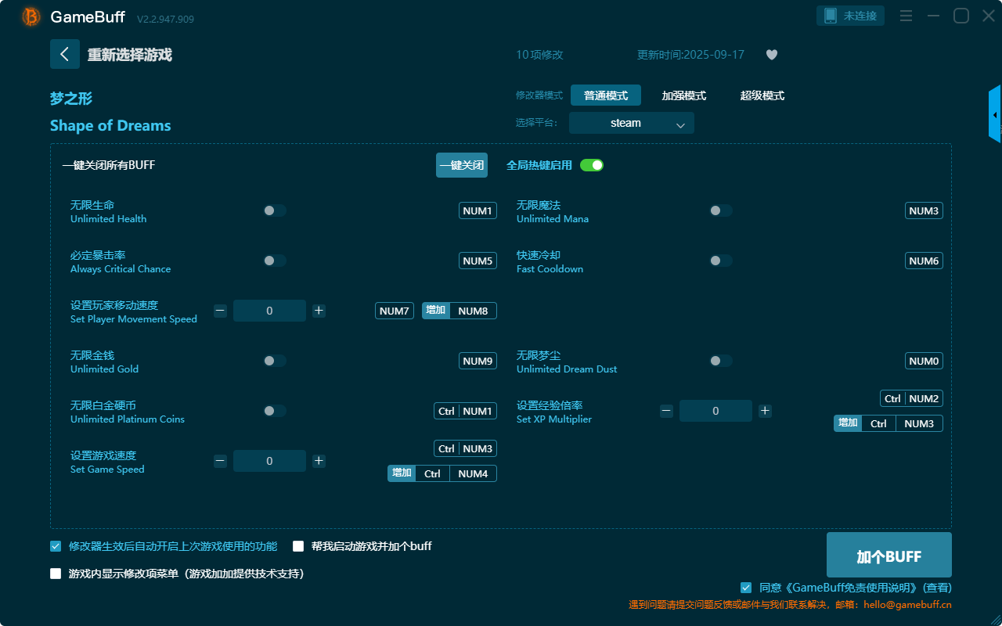This screenshot has height=626, width=1002.
Task: Toggle Unlimited Gold switch
Action: coord(275,361)
